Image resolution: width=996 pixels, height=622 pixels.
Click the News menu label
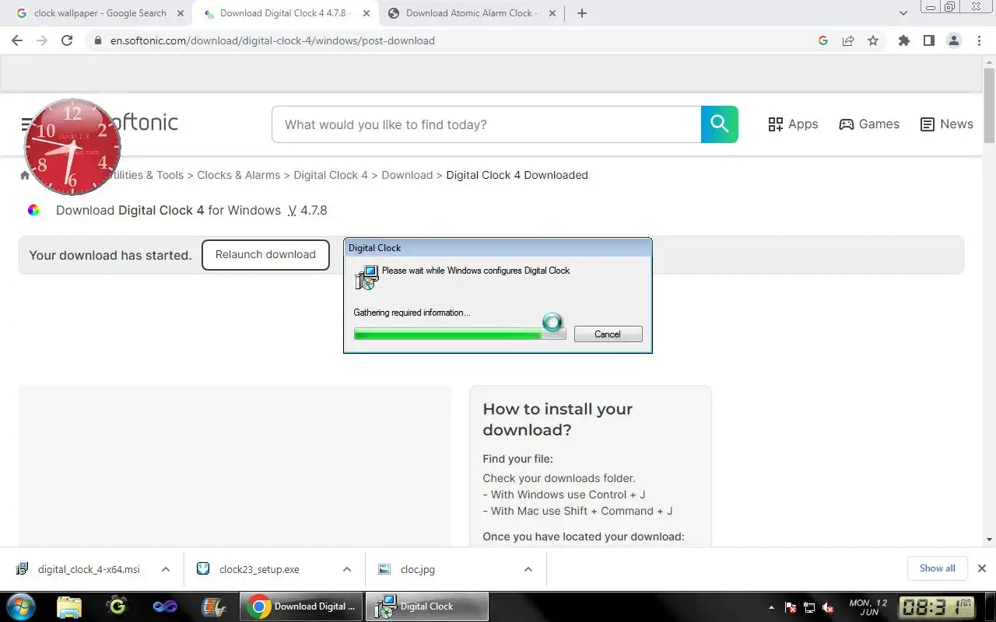tap(956, 124)
